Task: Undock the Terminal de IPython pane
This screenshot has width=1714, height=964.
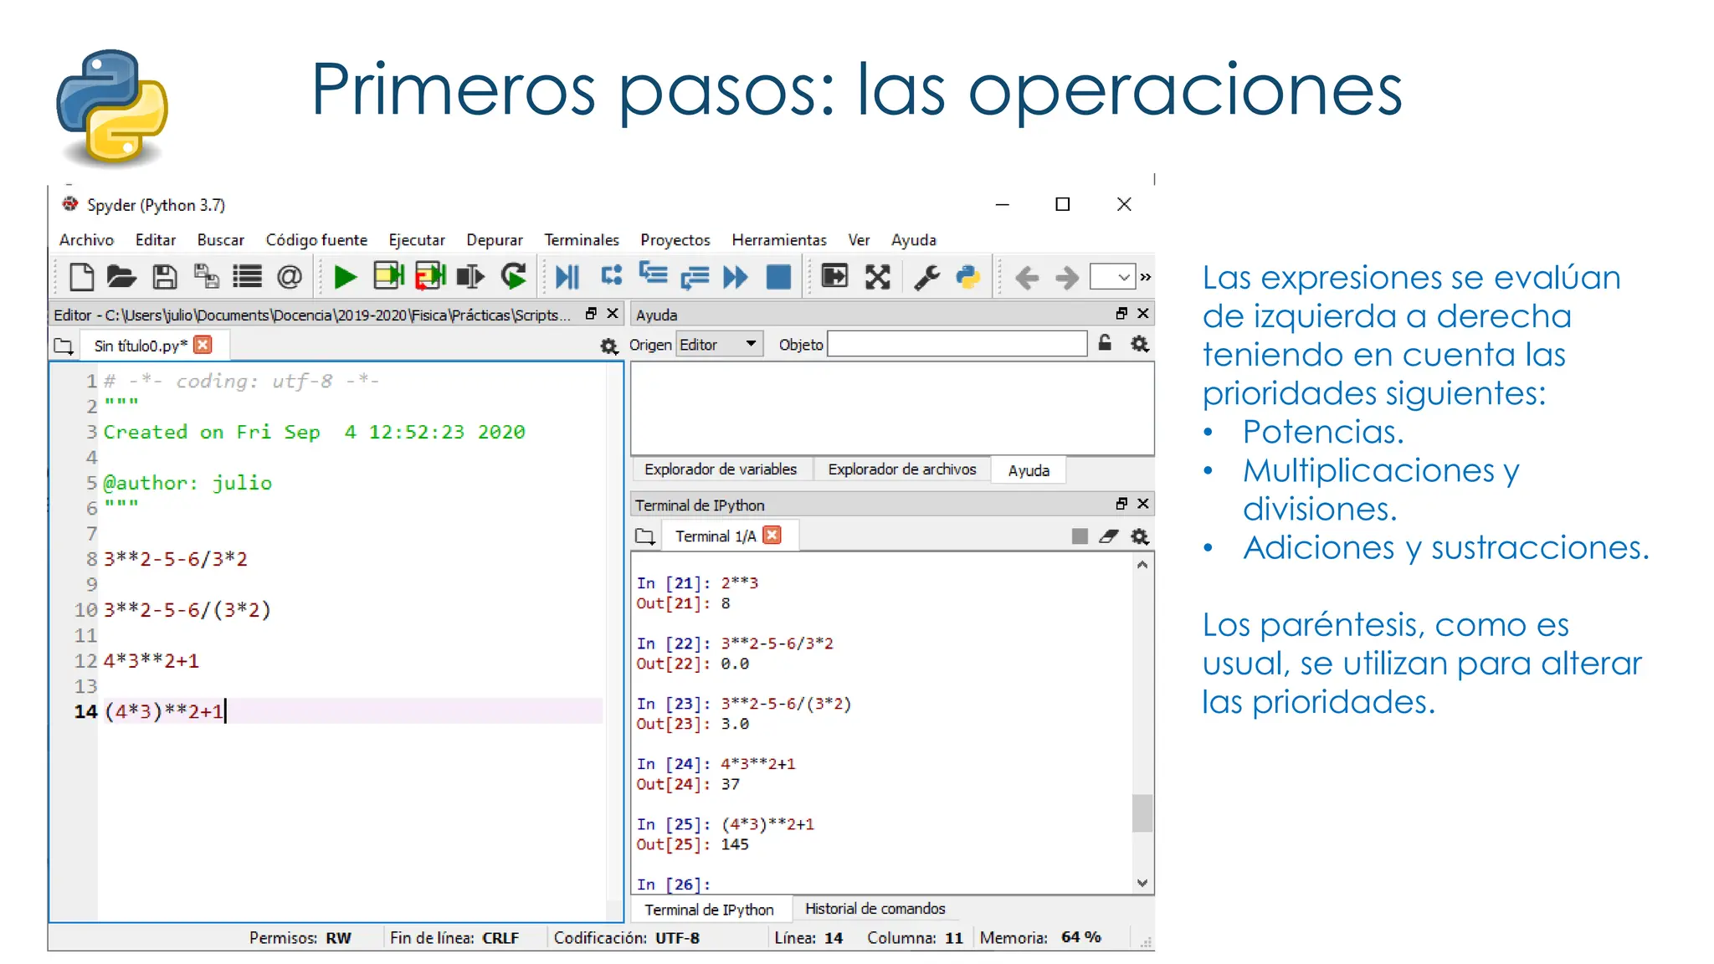Action: pyautogui.click(x=1121, y=504)
